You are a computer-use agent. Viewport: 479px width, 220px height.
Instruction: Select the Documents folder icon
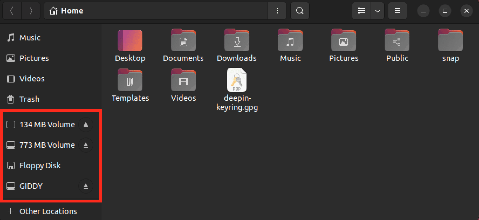(x=183, y=40)
